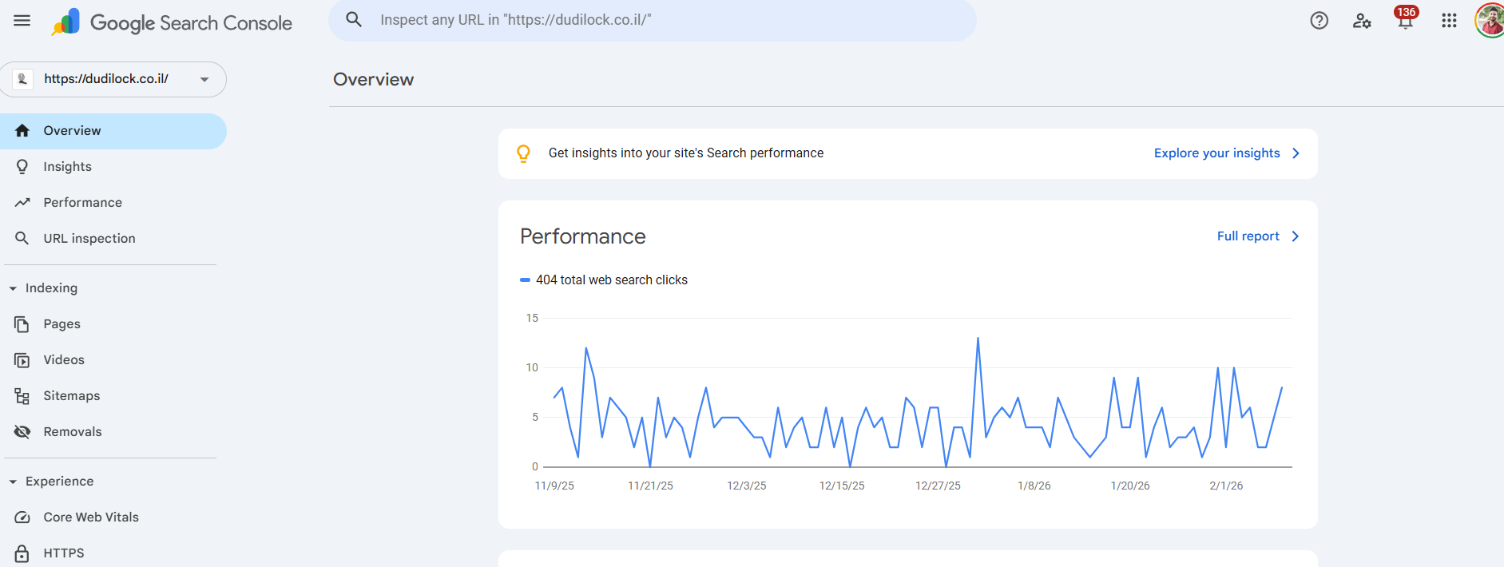Click the Removals crossed-eye icon
The height and width of the screenshot is (567, 1504).
(x=22, y=432)
